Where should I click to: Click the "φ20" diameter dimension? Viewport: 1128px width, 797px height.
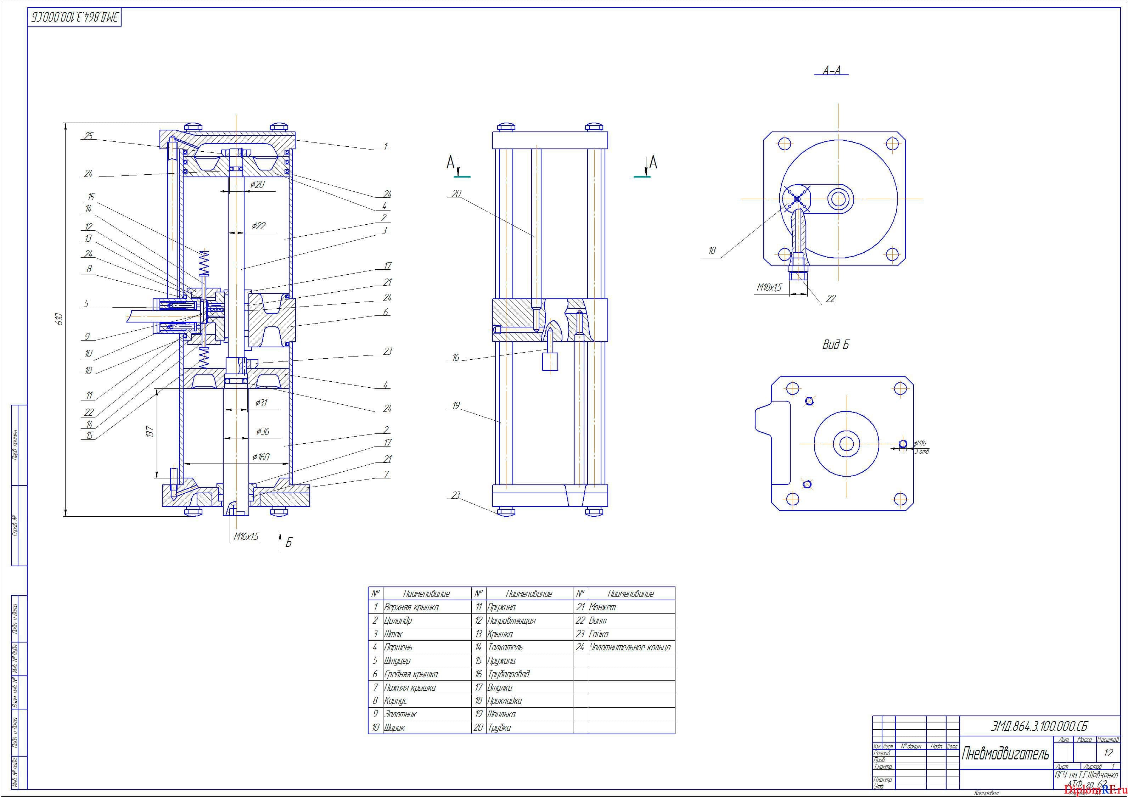257,184
